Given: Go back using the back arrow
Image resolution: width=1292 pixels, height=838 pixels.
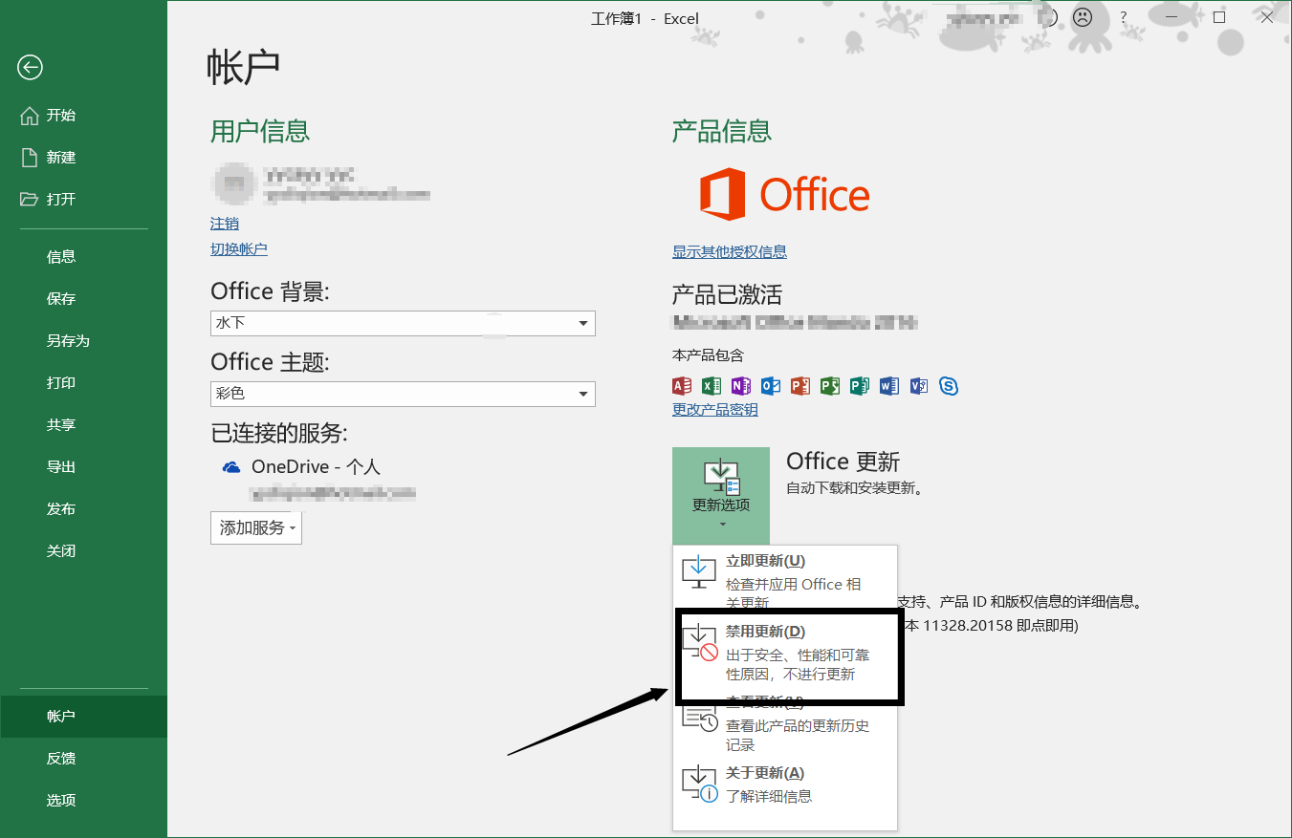Looking at the screenshot, I should (31, 67).
